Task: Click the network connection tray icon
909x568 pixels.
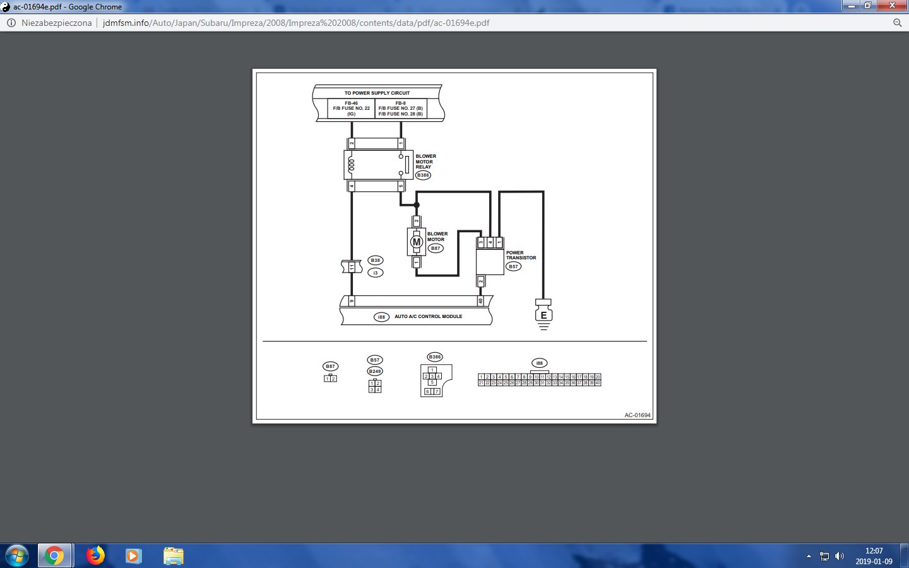Action: [824, 556]
